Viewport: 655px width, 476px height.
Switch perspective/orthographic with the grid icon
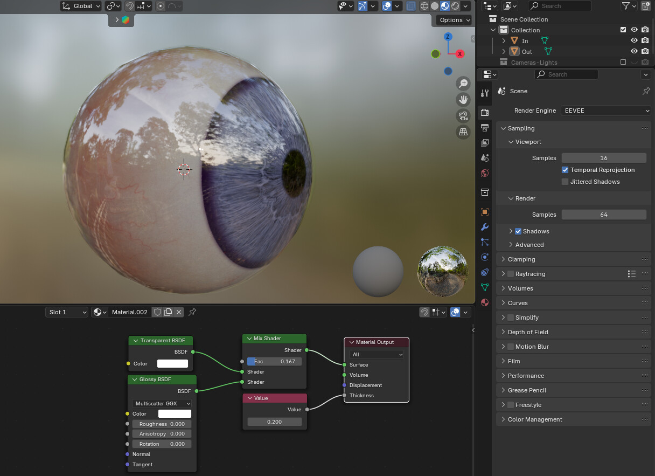(x=463, y=132)
